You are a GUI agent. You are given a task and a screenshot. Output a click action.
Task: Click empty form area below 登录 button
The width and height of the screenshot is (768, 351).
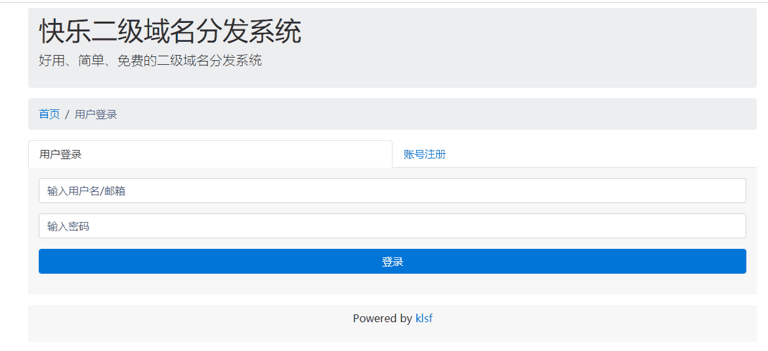pyautogui.click(x=392, y=284)
